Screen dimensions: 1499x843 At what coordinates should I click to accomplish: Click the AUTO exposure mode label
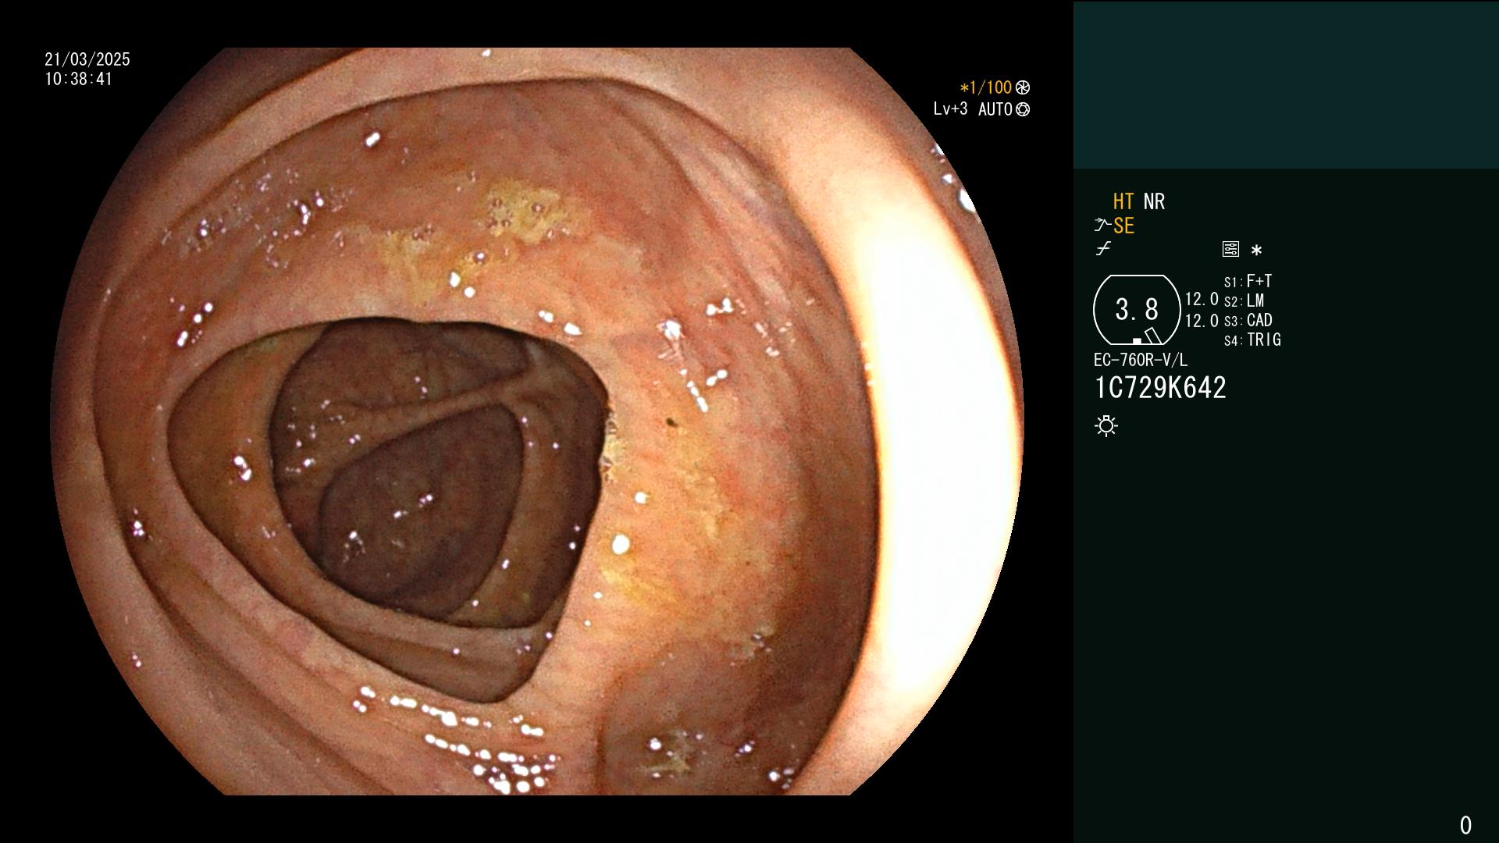(x=995, y=109)
